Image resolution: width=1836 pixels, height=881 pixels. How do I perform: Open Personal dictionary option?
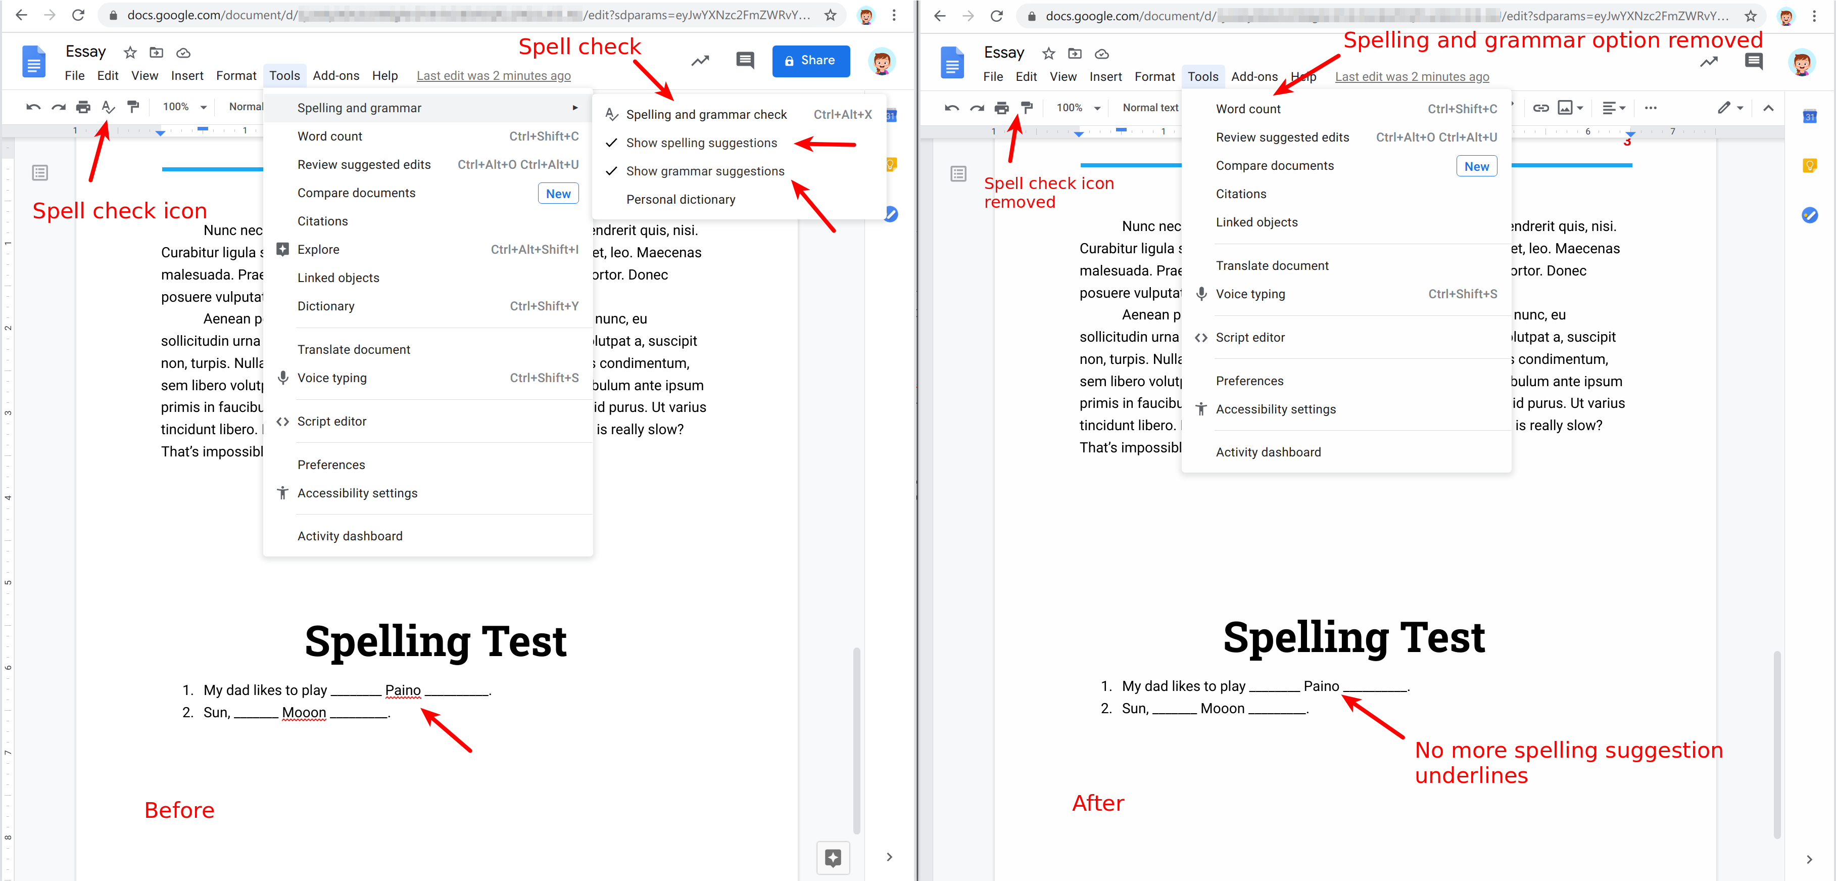[x=683, y=199]
